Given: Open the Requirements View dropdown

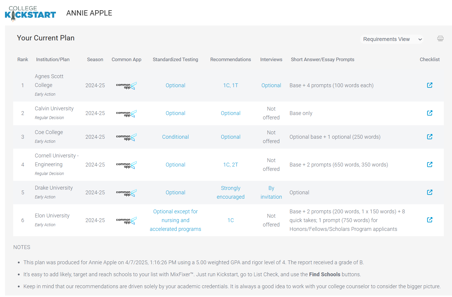Looking at the screenshot, I should click(392, 39).
